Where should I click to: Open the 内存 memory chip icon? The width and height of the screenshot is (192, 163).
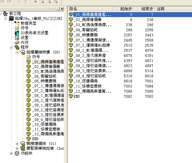click(x=17, y=42)
